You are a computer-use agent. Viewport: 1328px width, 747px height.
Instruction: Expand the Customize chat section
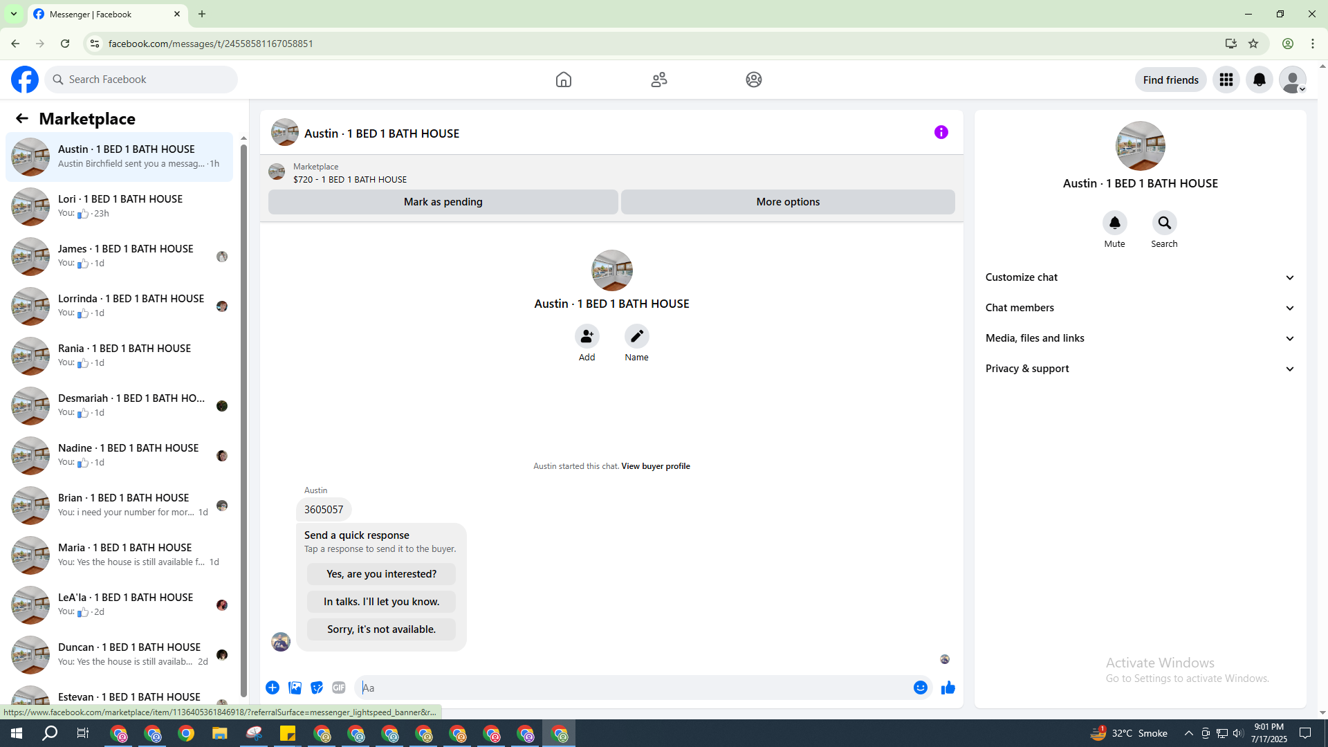coord(1141,277)
